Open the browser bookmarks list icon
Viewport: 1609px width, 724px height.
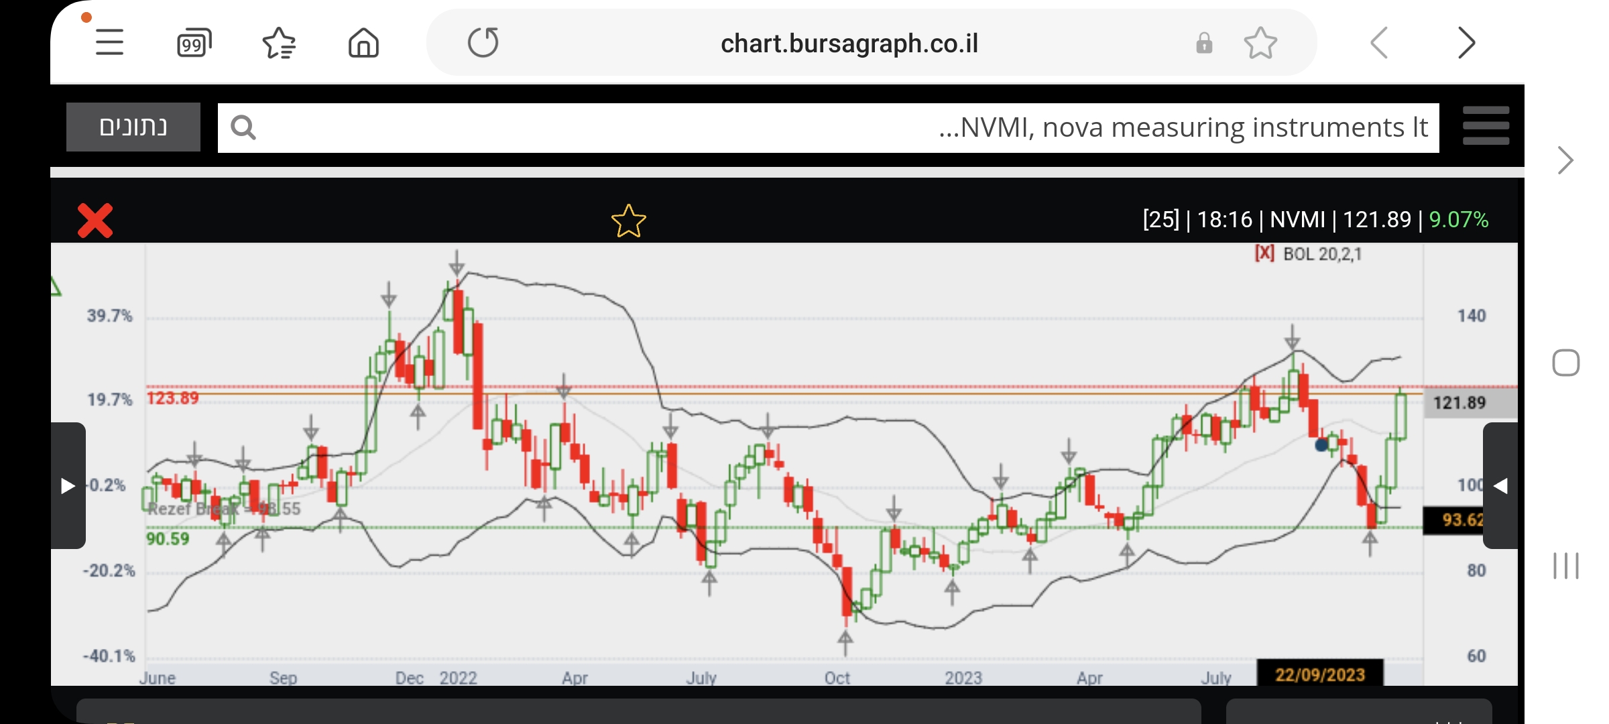tap(279, 44)
